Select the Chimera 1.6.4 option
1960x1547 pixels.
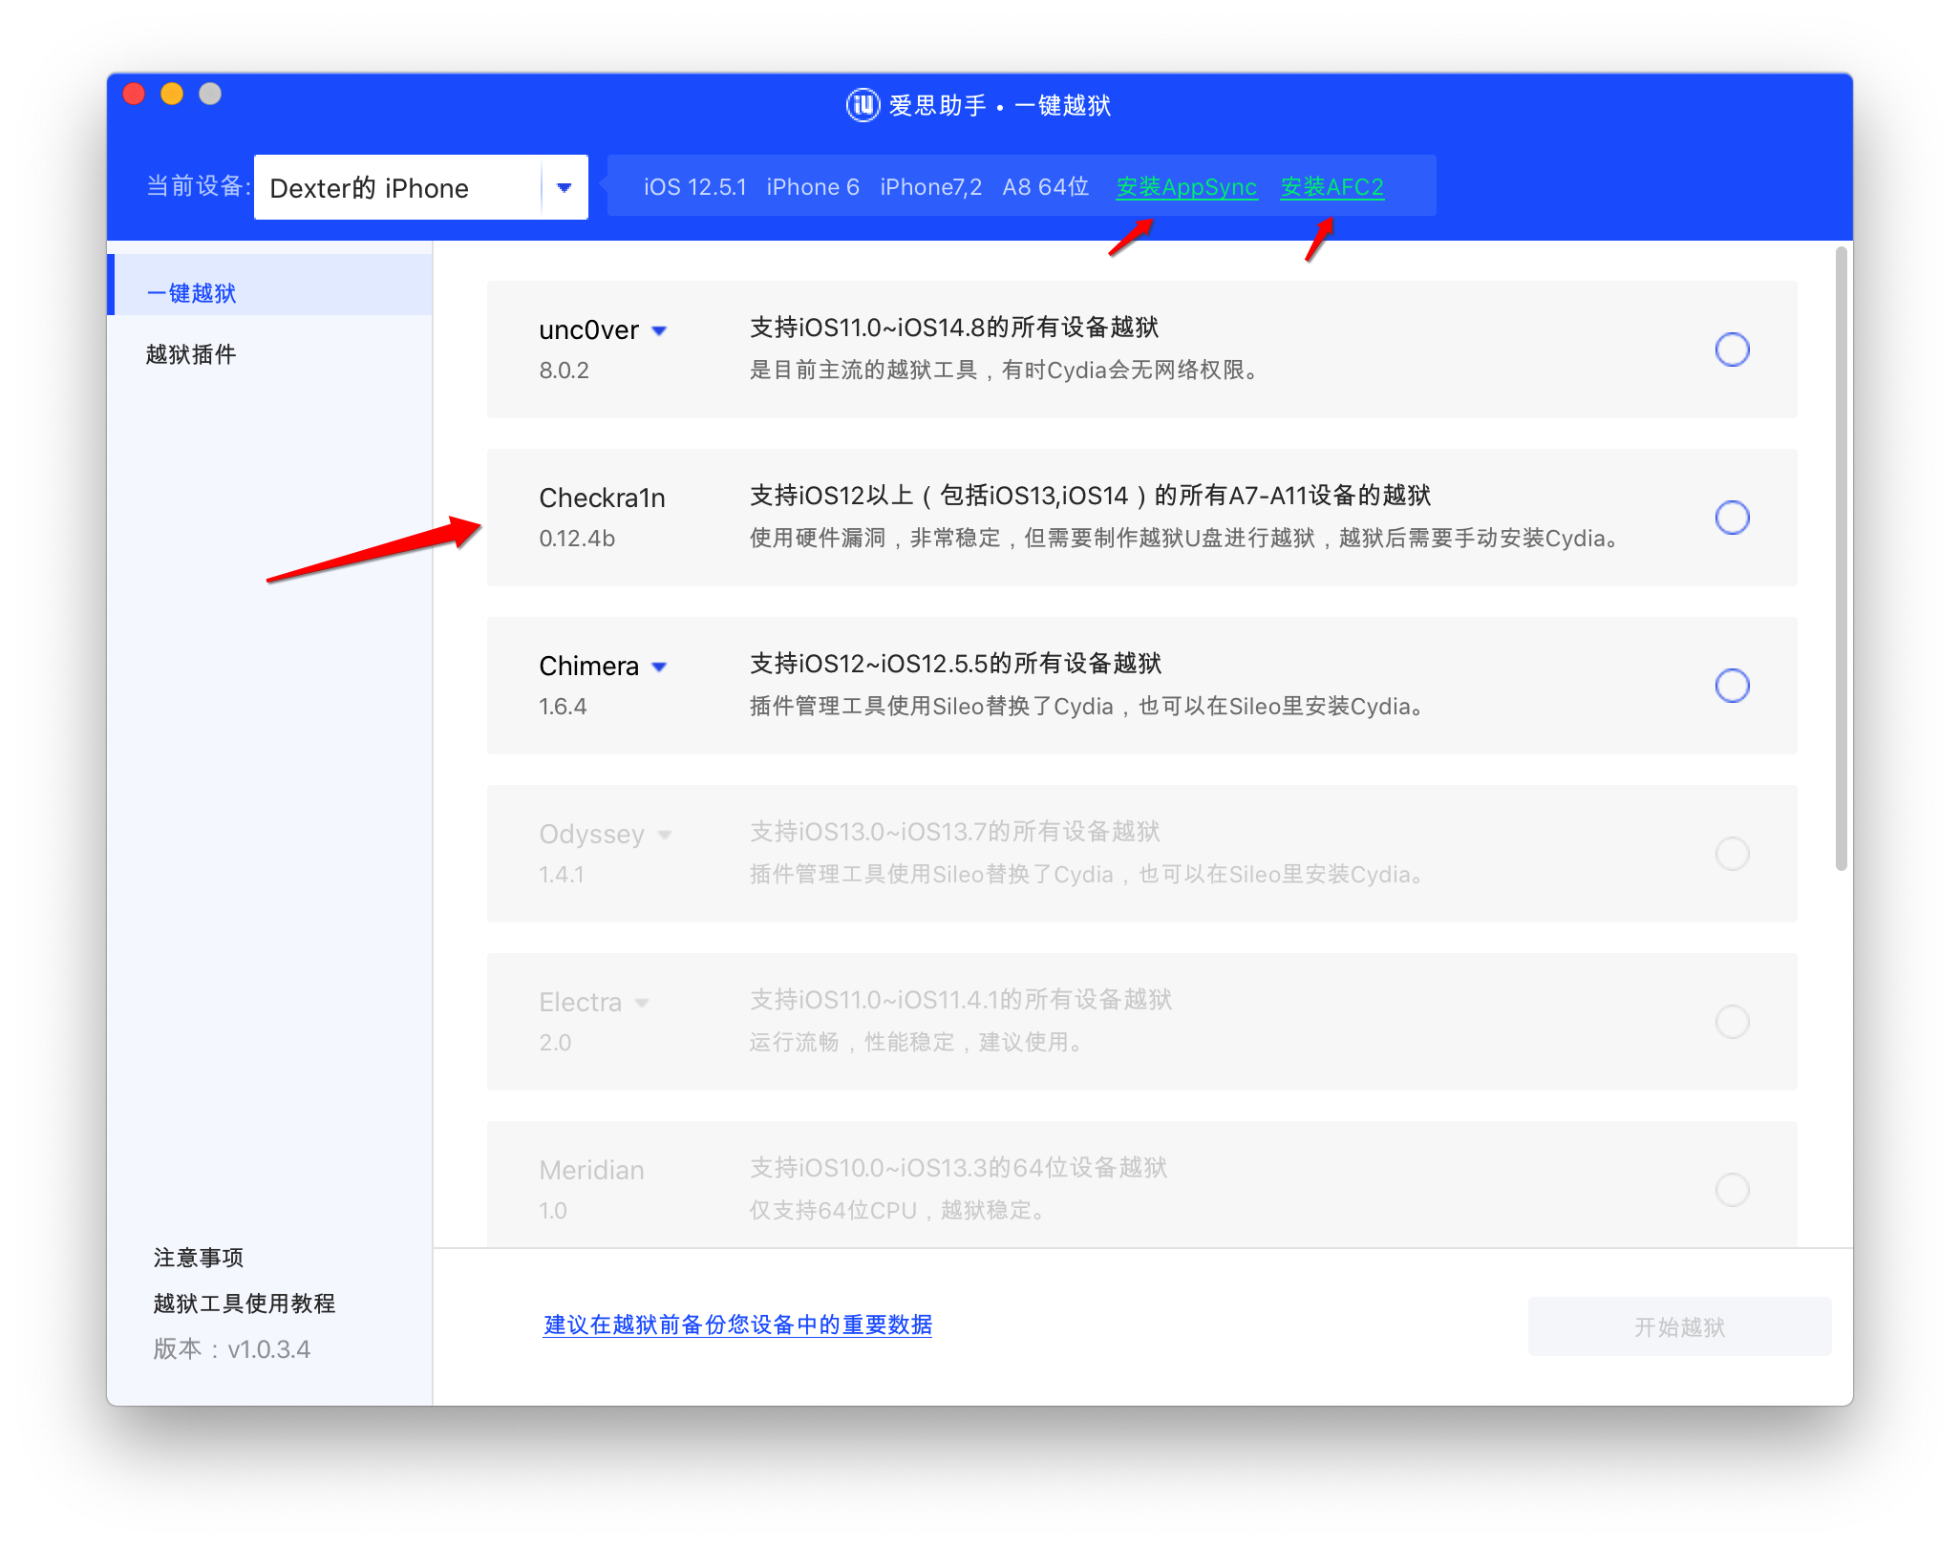[x=1731, y=686]
